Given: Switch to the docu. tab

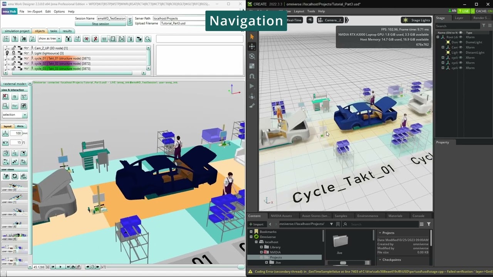Looking at the screenshot, I should tap(20, 126).
